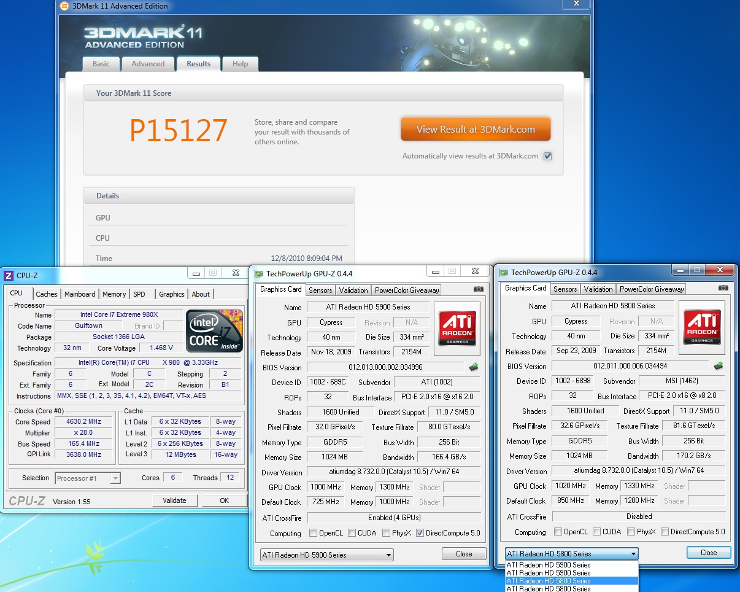Click Close button in left GPU-Z window
740x592 pixels.
click(464, 553)
